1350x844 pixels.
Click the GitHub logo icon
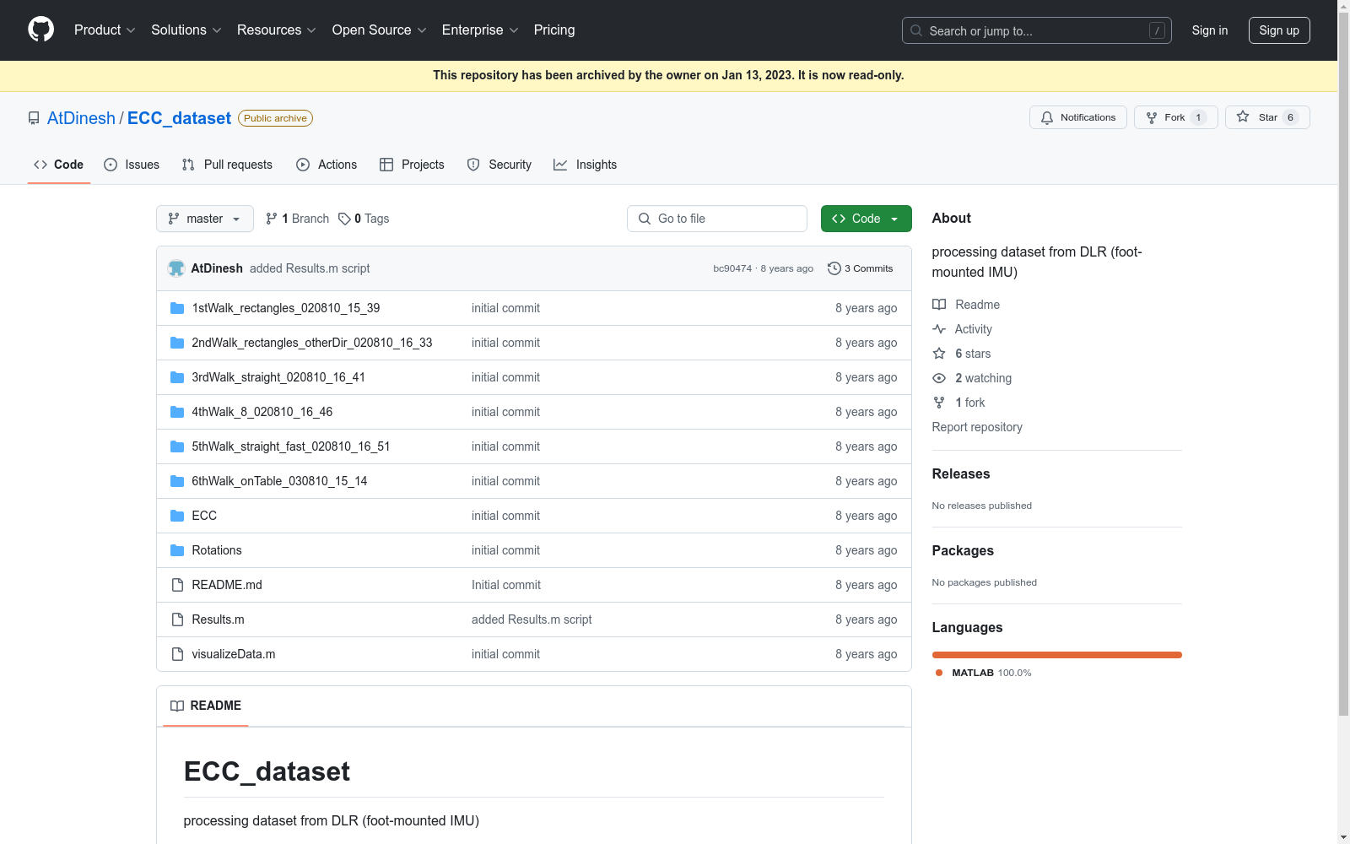coord(40,30)
